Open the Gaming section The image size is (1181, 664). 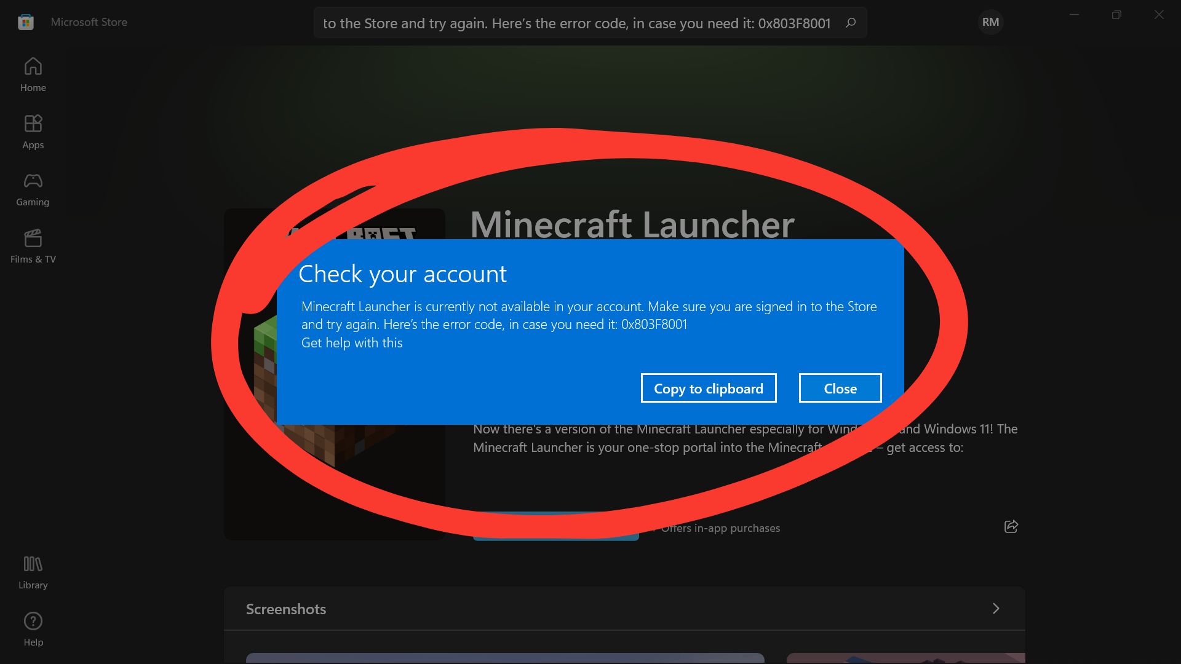point(33,189)
